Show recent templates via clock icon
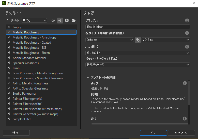 pos(53,20)
